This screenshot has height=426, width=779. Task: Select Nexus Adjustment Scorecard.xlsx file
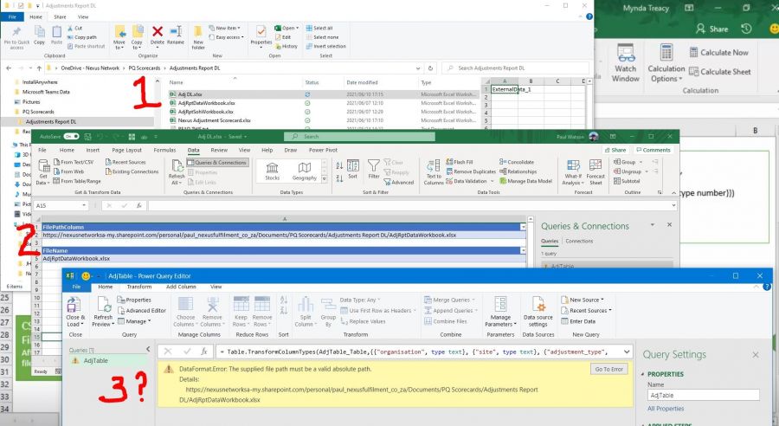[x=214, y=120]
